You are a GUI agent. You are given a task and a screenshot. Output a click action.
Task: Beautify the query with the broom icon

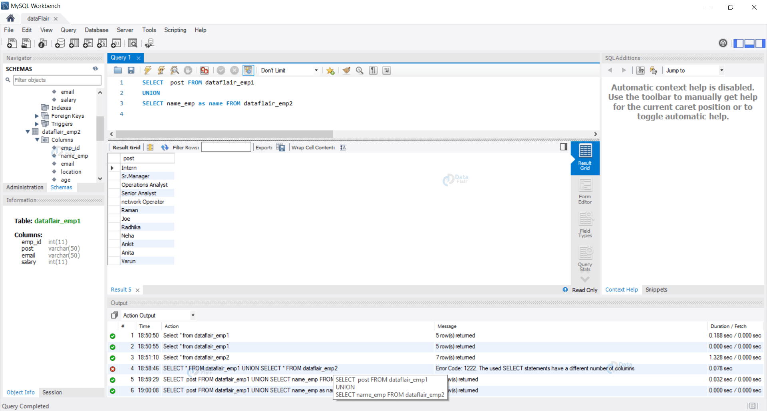pyautogui.click(x=346, y=70)
